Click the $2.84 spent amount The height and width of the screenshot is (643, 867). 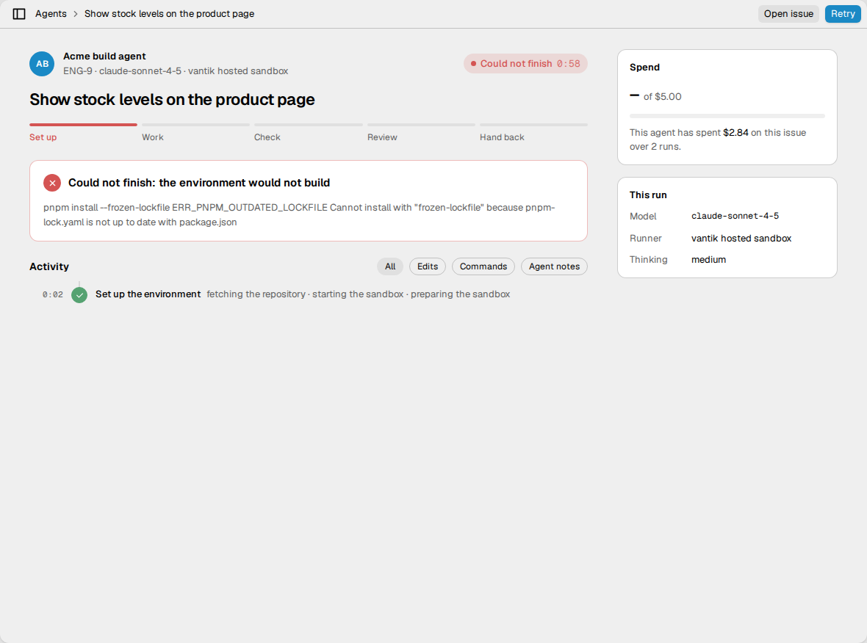[735, 133]
